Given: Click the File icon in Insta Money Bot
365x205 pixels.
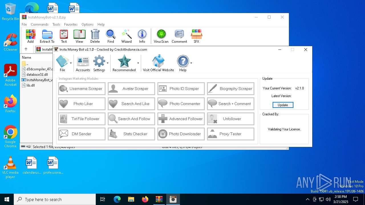Looking at the screenshot, I should tap(62, 63).
